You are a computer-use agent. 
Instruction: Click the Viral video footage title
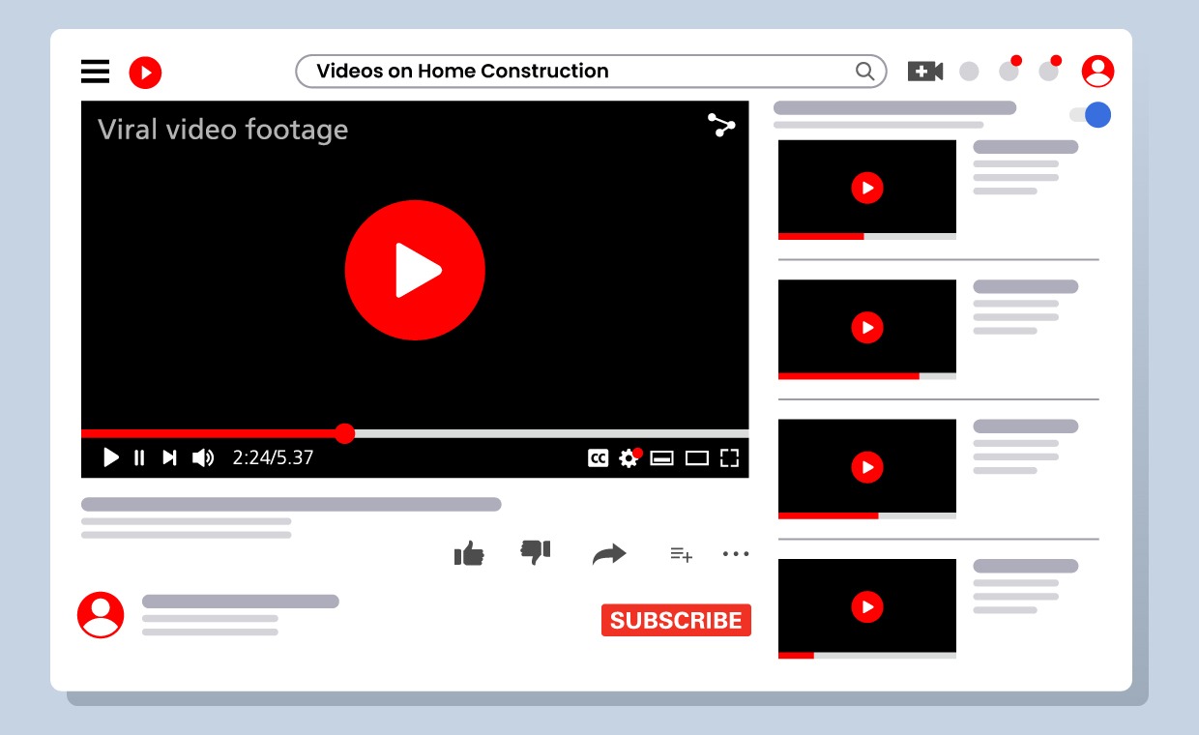[223, 130]
